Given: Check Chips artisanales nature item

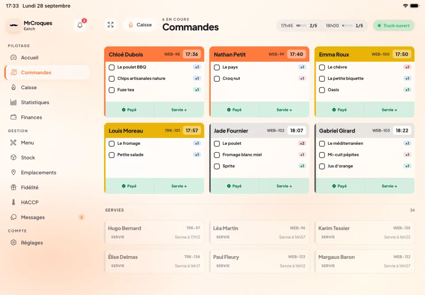Looking at the screenshot, I should click(x=112, y=79).
